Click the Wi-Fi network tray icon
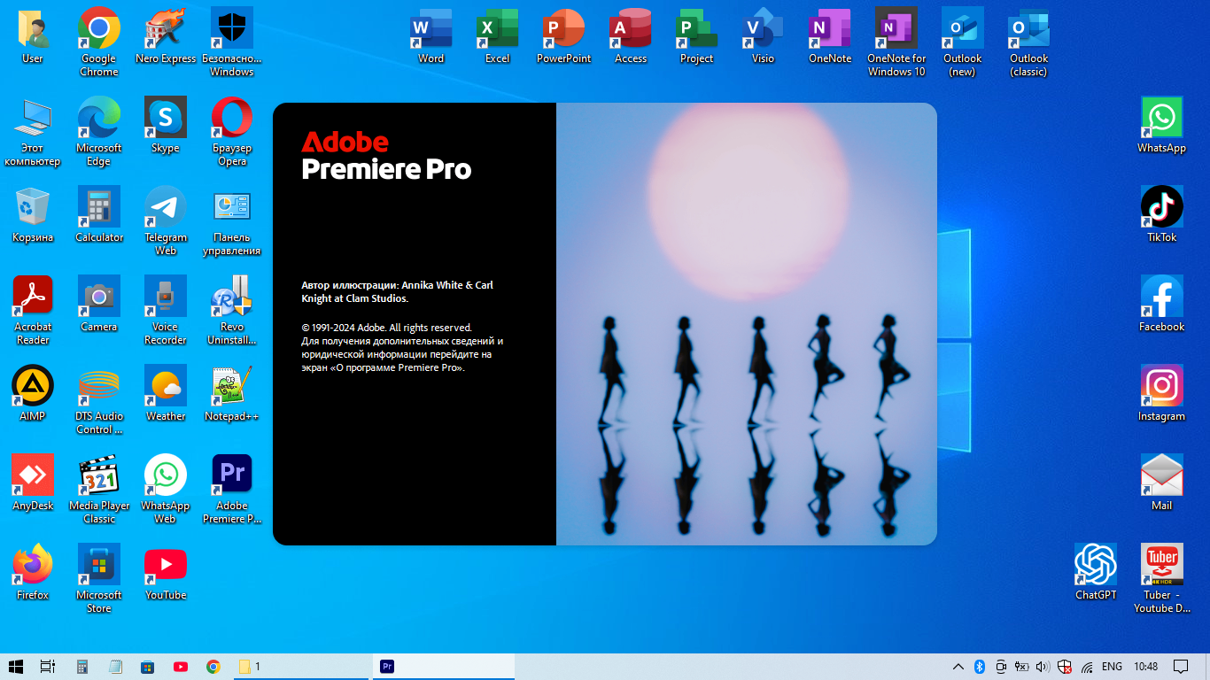 pyautogui.click(x=1087, y=667)
